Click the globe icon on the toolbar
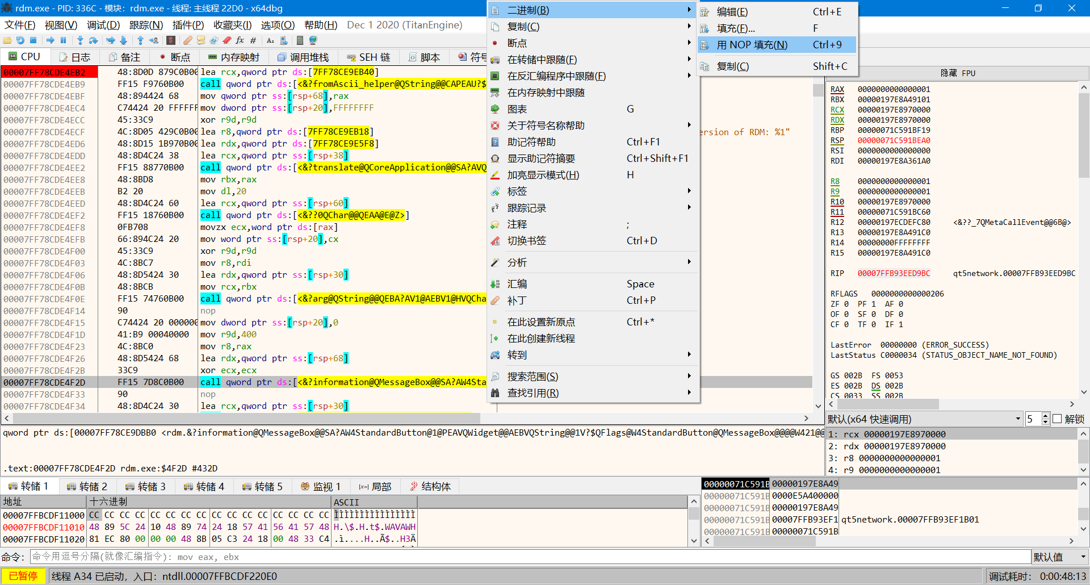Image resolution: width=1090 pixels, height=585 pixels. (x=313, y=40)
